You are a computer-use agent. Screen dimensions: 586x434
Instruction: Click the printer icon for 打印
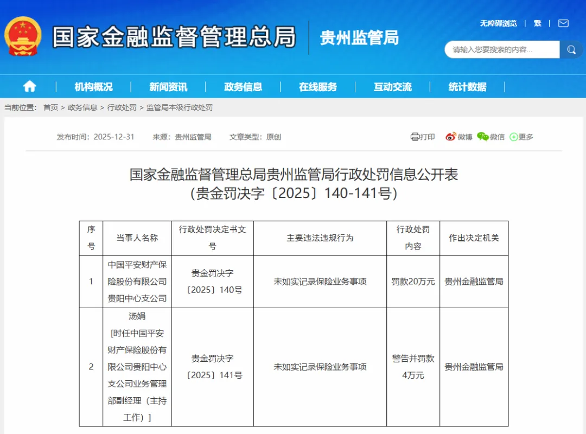click(415, 137)
